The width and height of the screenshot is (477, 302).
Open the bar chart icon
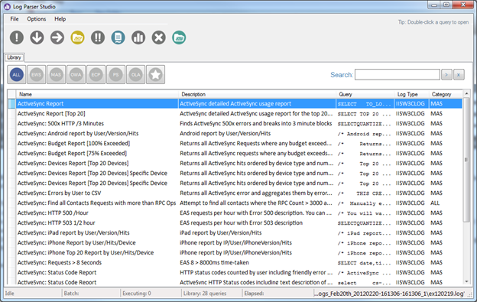[x=138, y=37]
